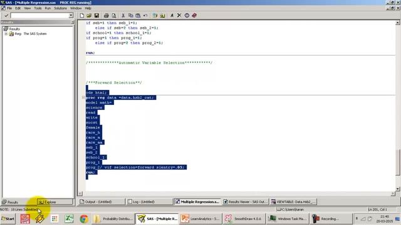This screenshot has width=401, height=225.
Task: Open the View menu
Action: (28, 8)
